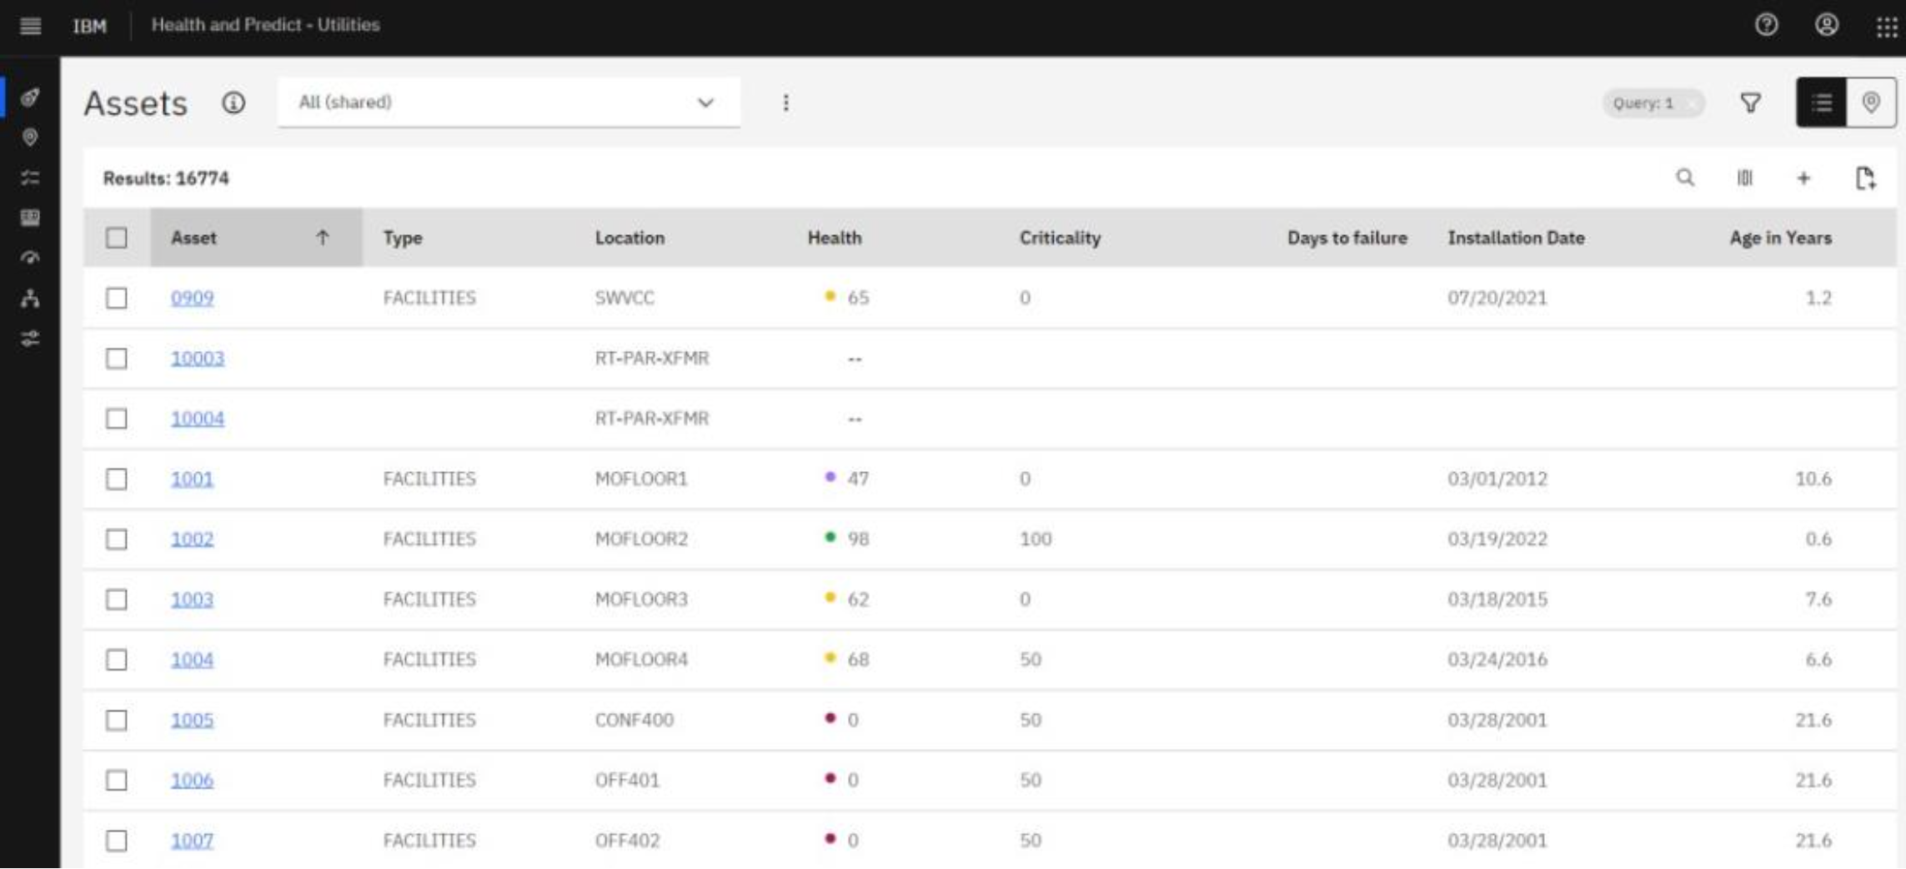Click the info icon beside Assets

[x=233, y=103]
